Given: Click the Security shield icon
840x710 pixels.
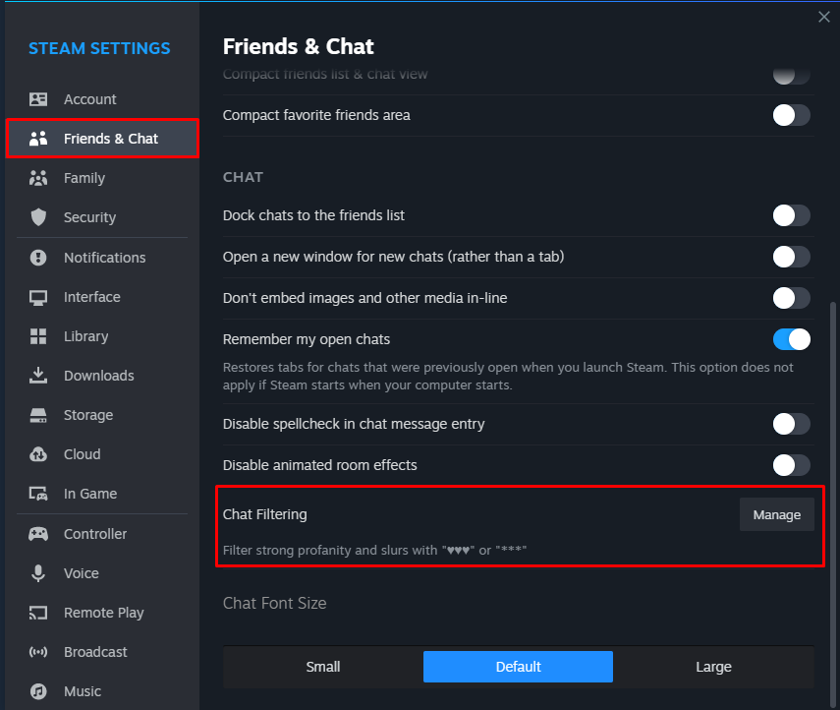Looking at the screenshot, I should (38, 217).
